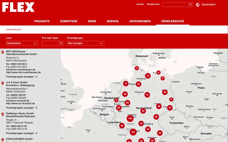Open map cluster marker 54

point(148,129)
